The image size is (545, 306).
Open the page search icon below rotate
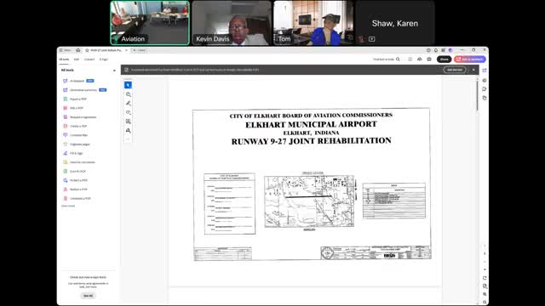point(485,286)
